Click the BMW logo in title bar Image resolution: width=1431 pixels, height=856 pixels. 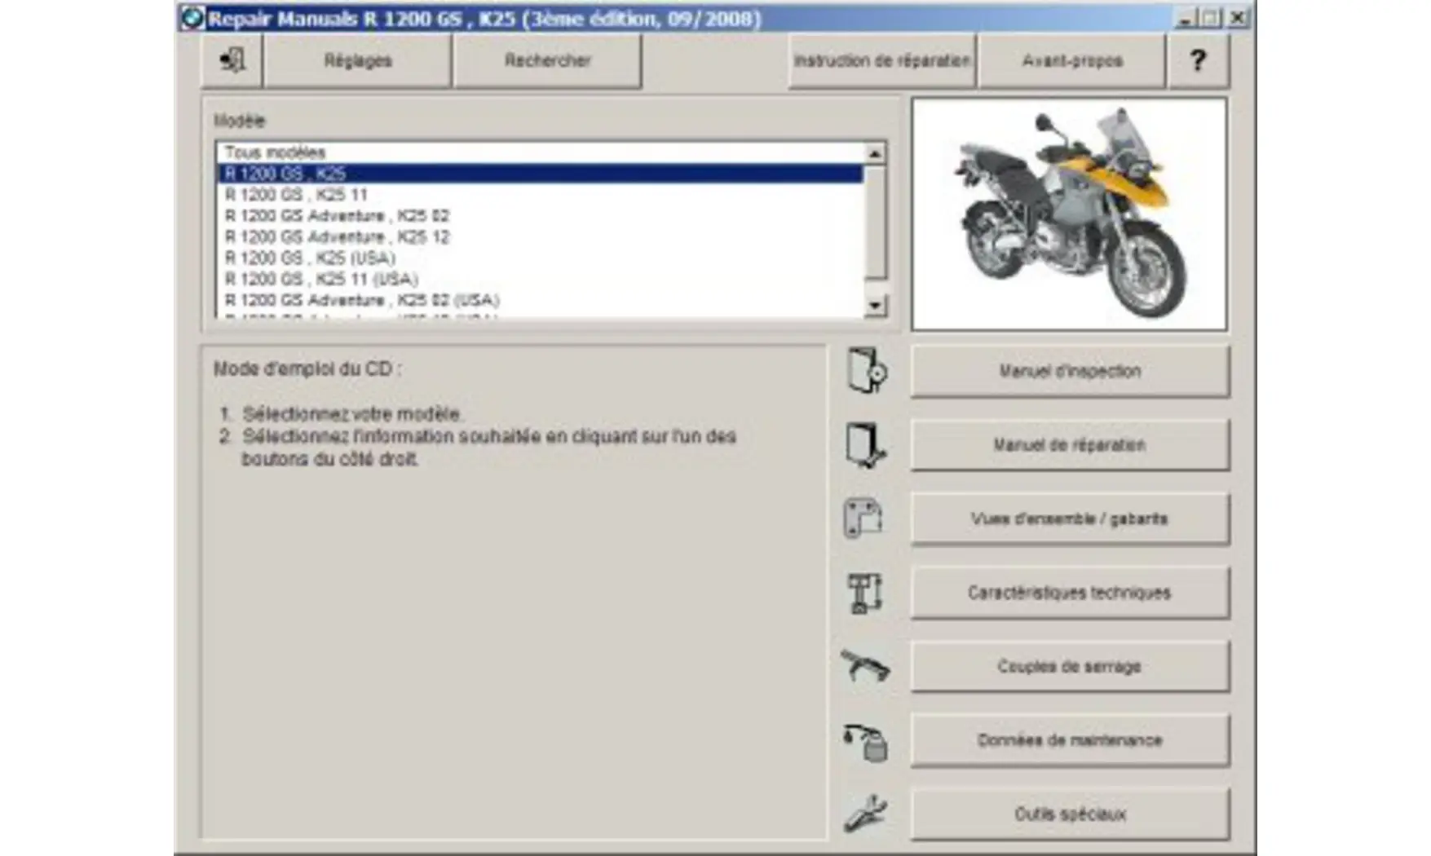pyautogui.click(x=192, y=18)
